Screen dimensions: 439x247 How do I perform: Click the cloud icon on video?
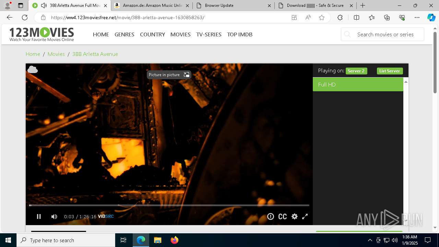click(33, 70)
